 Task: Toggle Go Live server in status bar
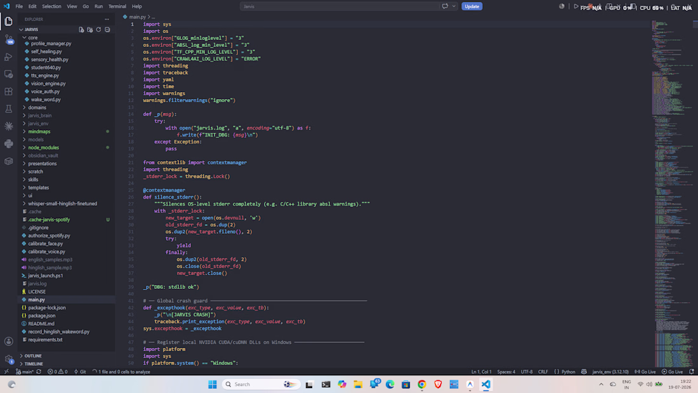point(645,371)
